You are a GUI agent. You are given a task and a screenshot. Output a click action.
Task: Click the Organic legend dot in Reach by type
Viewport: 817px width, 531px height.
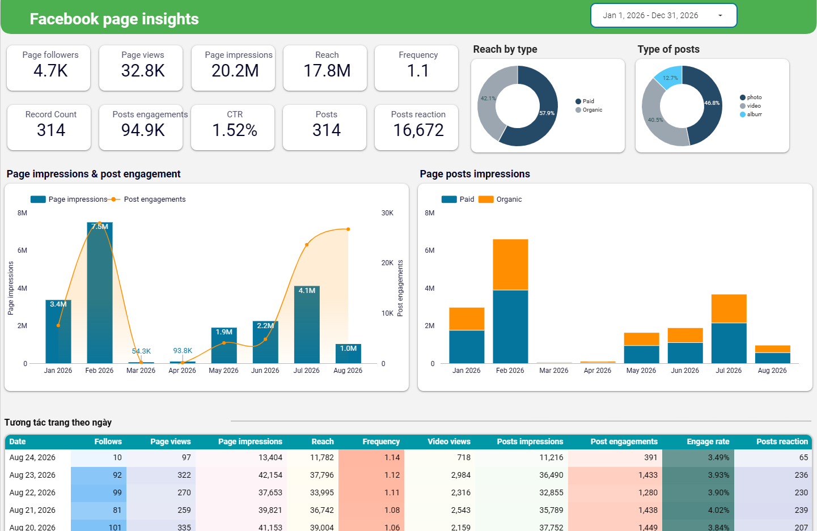click(x=578, y=110)
